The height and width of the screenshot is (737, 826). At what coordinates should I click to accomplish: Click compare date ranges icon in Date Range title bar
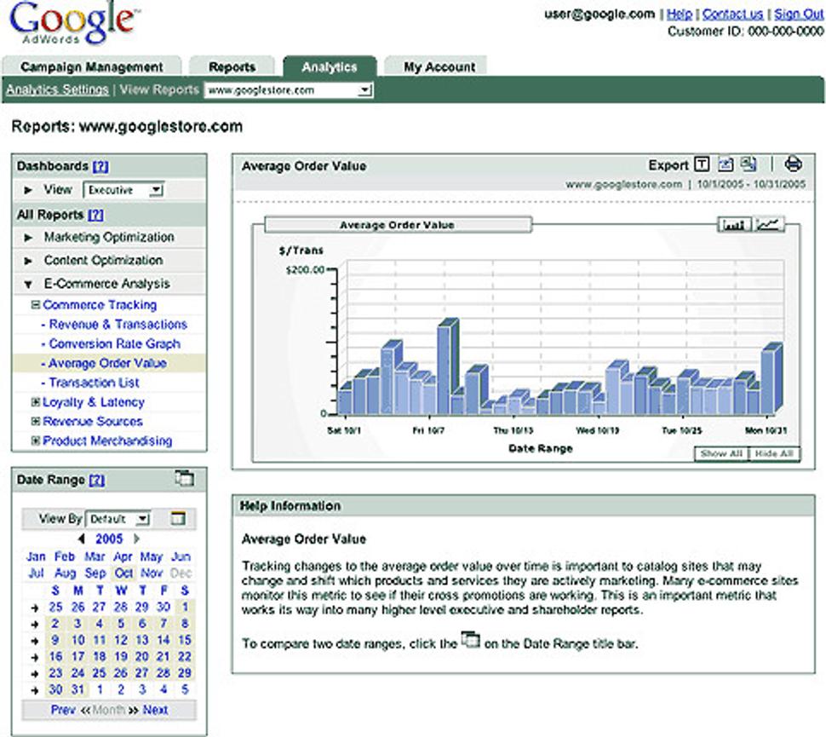pyautogui.click(x=185, y=478)
